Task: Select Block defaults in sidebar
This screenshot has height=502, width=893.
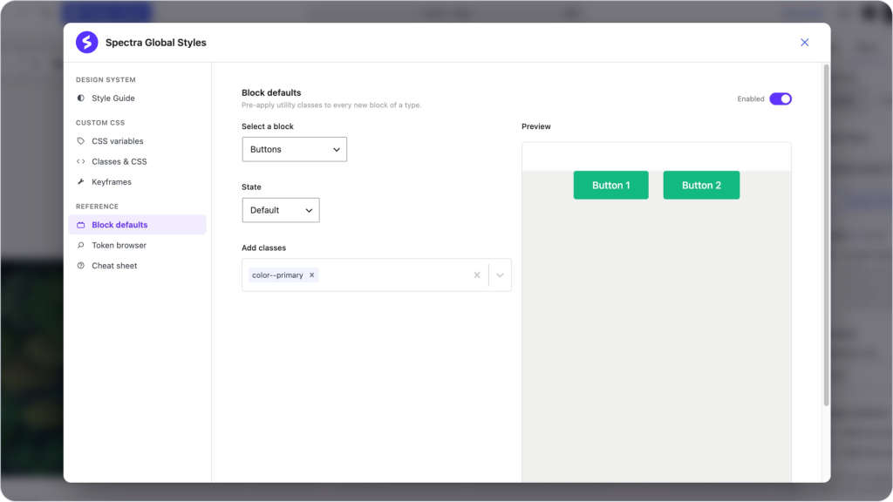Action: [x=137, y=224]
